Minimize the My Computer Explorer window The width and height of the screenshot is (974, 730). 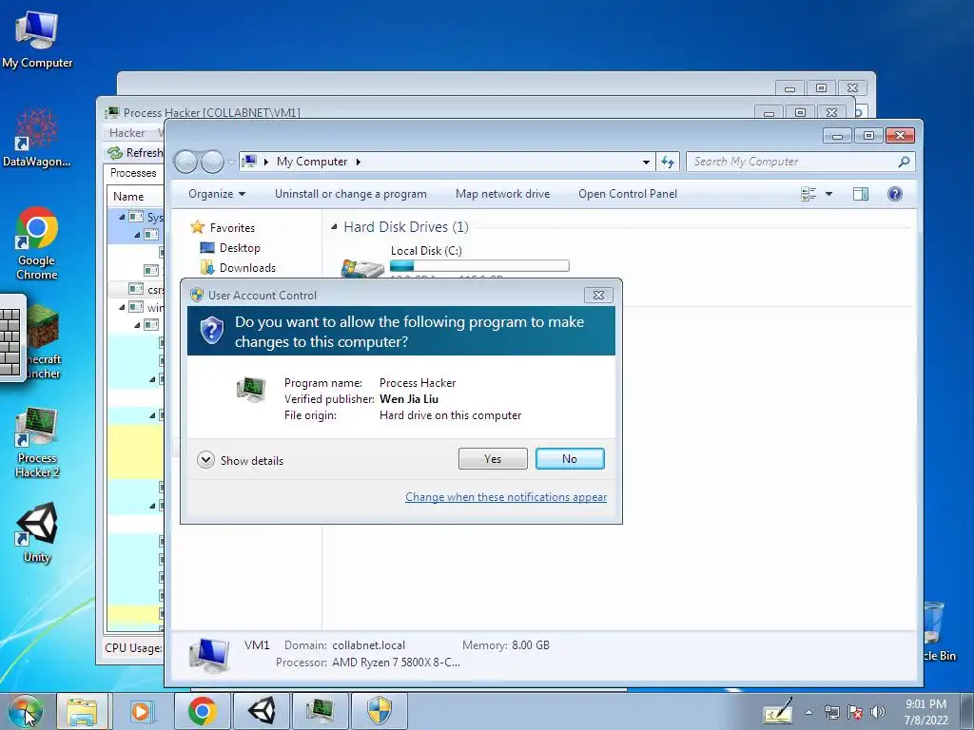coord(837,135)
